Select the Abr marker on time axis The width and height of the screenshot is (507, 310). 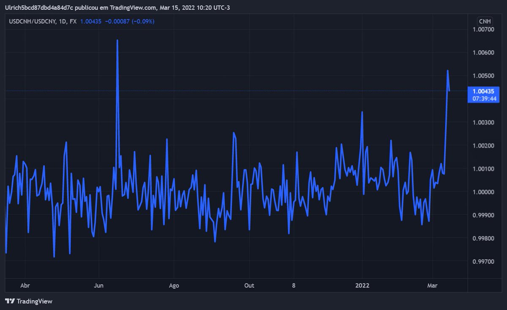pyautogui.click(x=25, y=286)
